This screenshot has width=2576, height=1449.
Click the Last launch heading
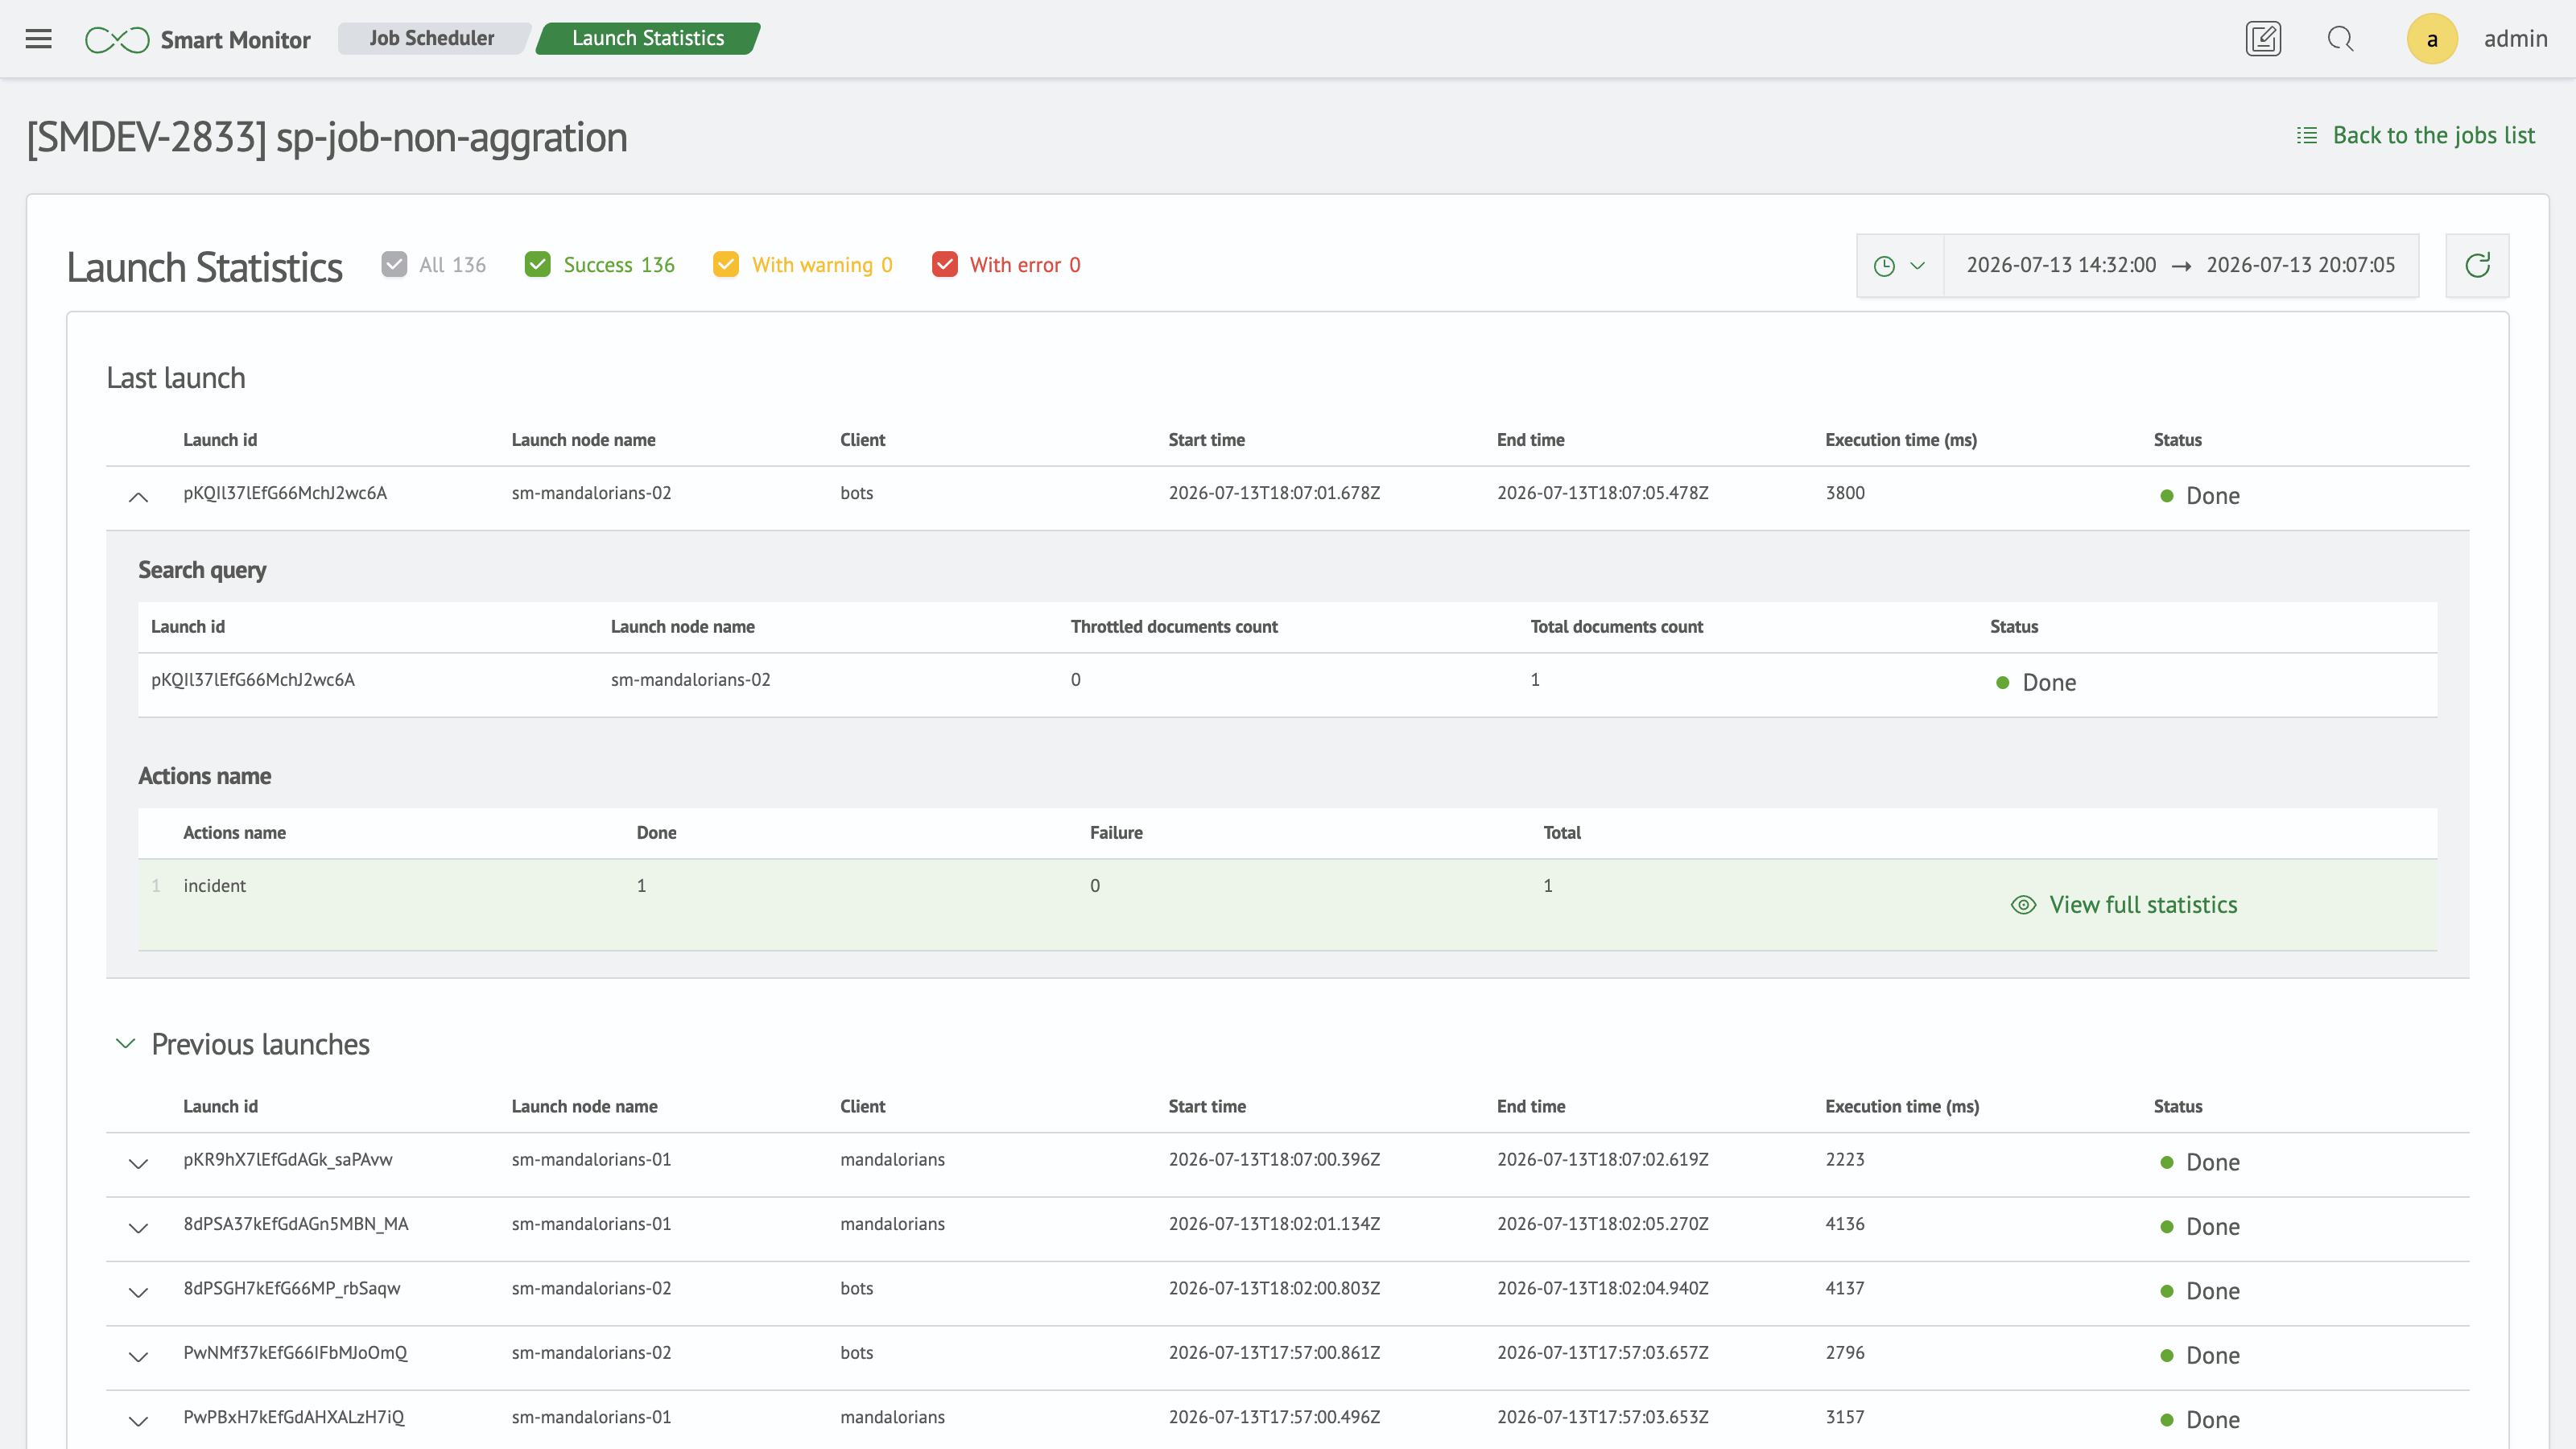176,378
